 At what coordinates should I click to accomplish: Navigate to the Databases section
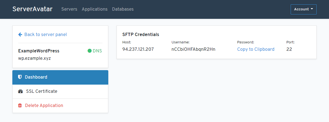[x=123, y=9]
